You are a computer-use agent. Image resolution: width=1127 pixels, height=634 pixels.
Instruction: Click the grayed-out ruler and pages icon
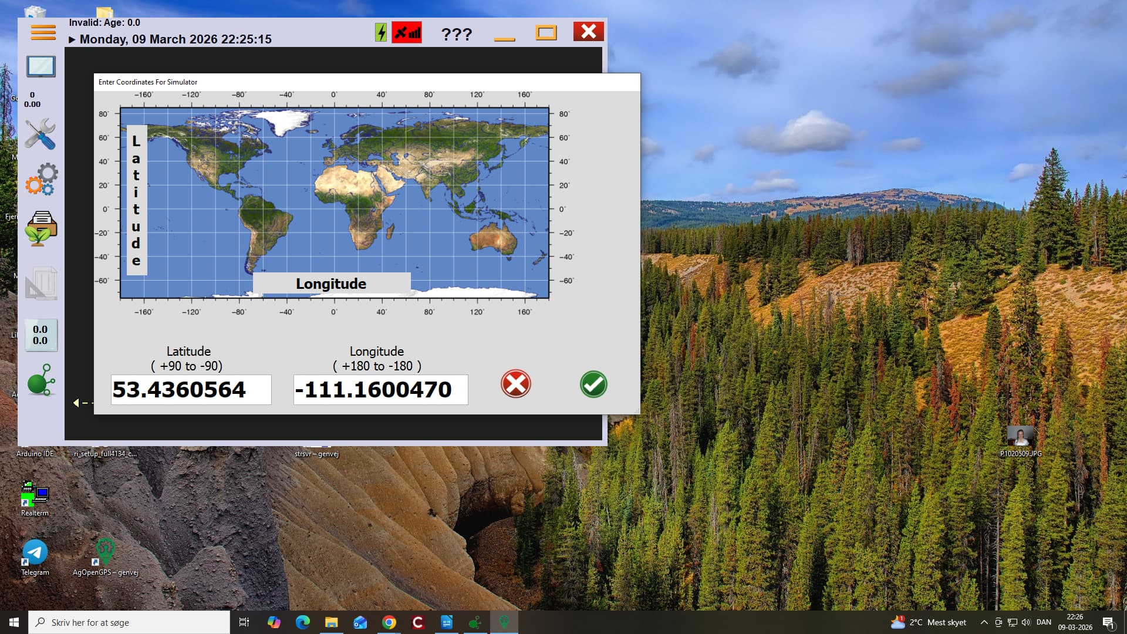click(41, 284)
